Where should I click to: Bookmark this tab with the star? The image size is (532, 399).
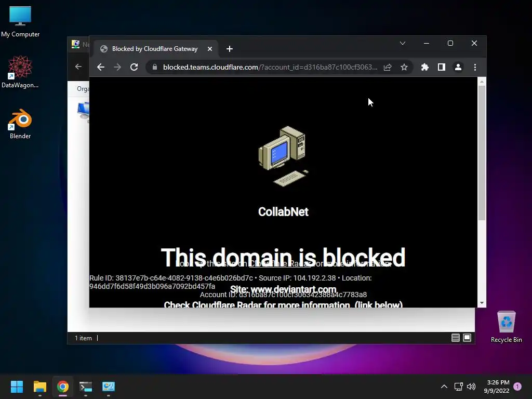pos(404,67)
